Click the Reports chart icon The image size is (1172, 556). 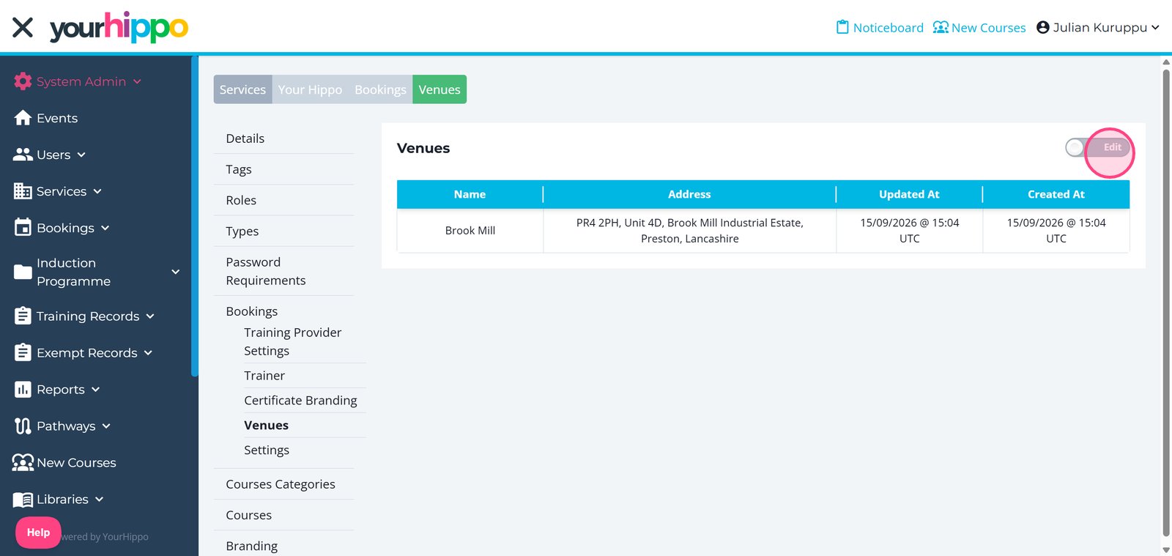pyautogui.click(x=23, y=389)
